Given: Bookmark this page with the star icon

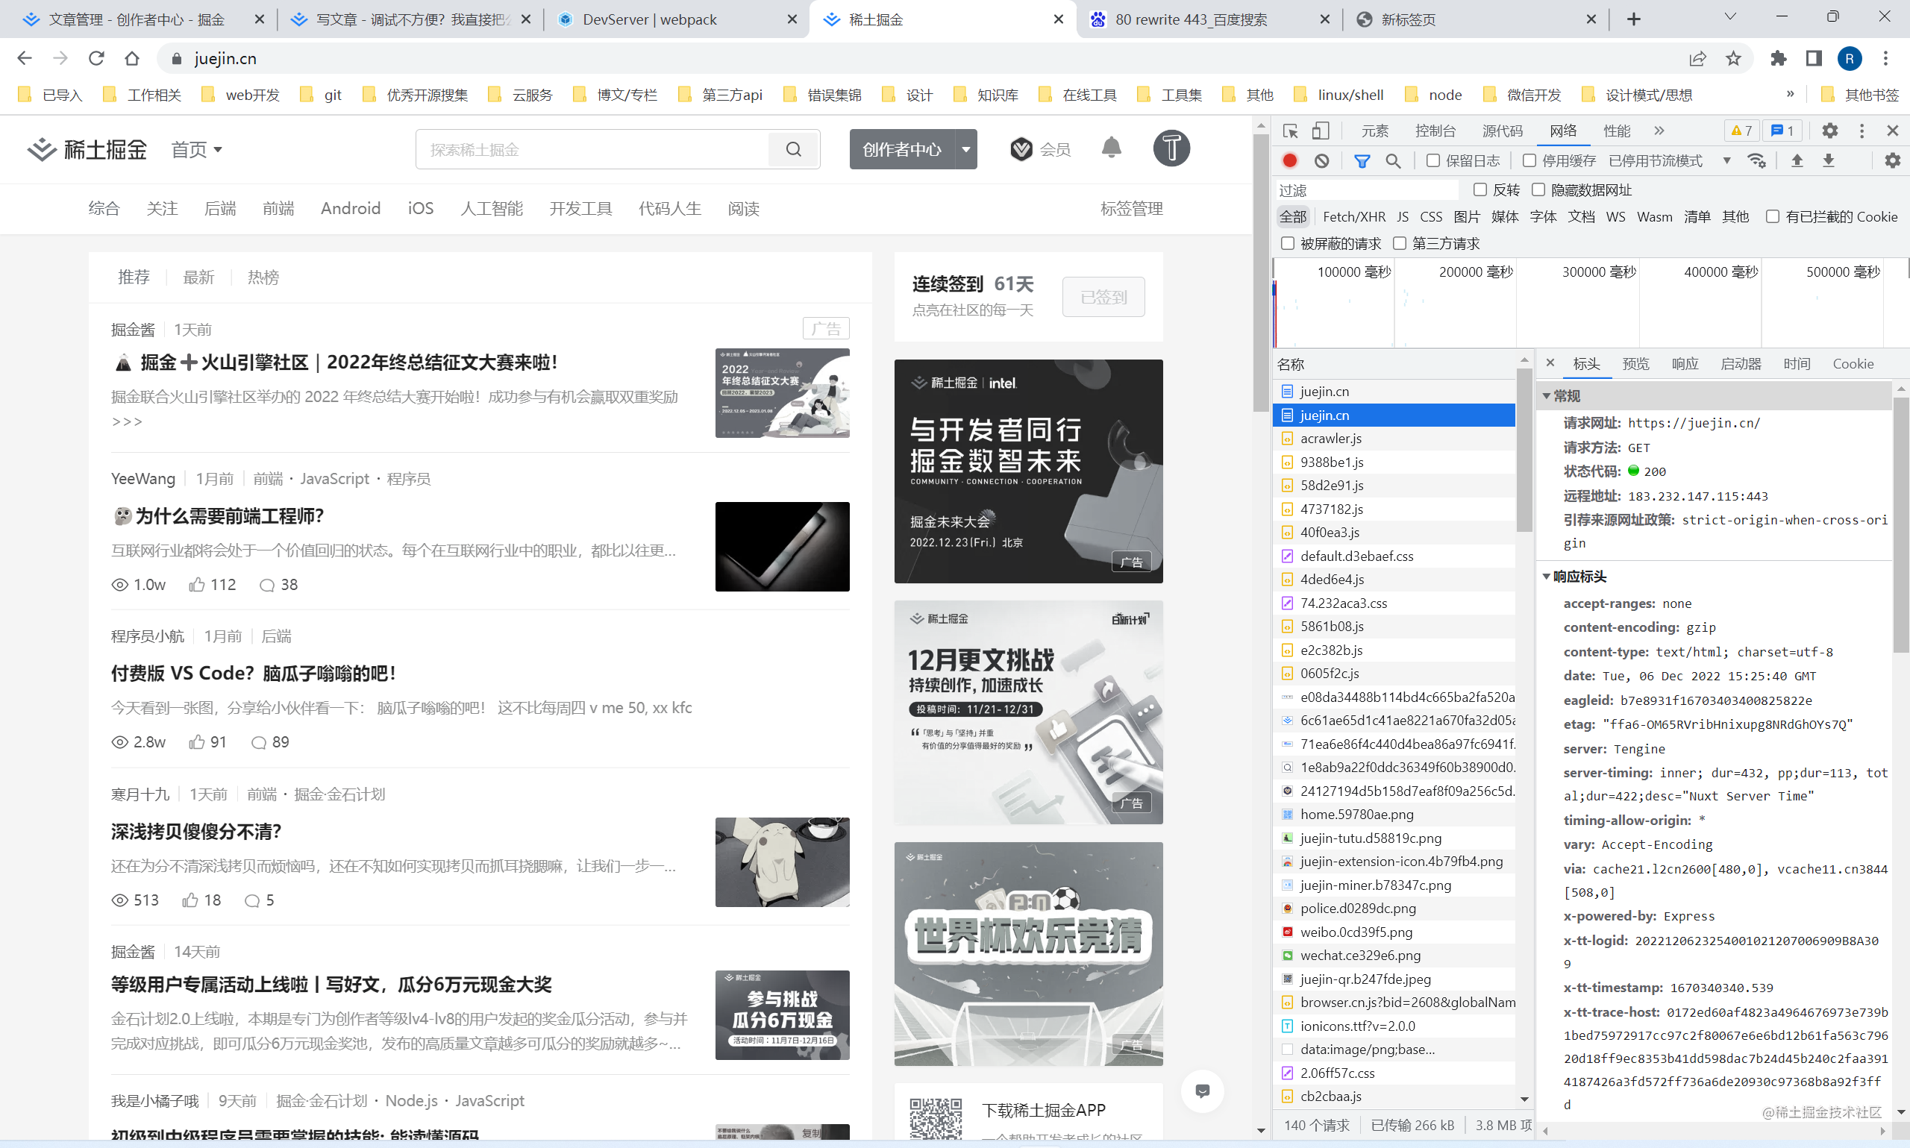Looking at the screenshot, I should (x=1733, y=59).
